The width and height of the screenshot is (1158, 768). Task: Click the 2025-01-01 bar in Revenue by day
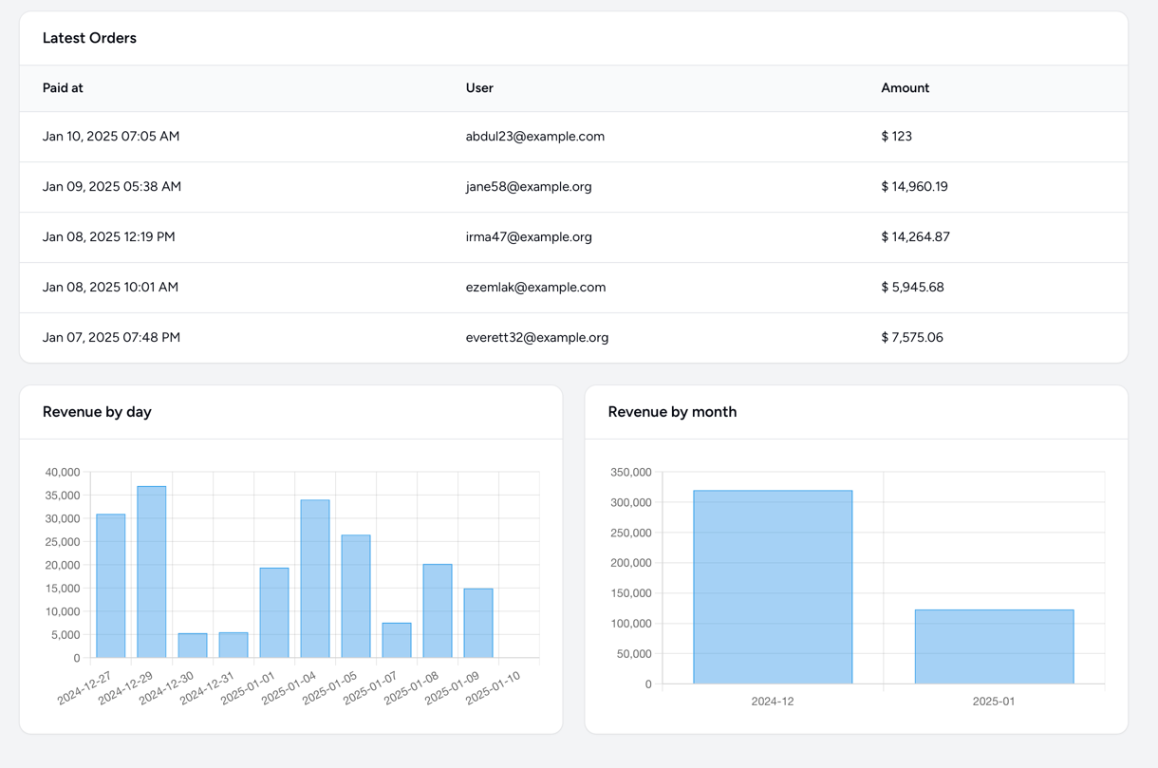274,612
